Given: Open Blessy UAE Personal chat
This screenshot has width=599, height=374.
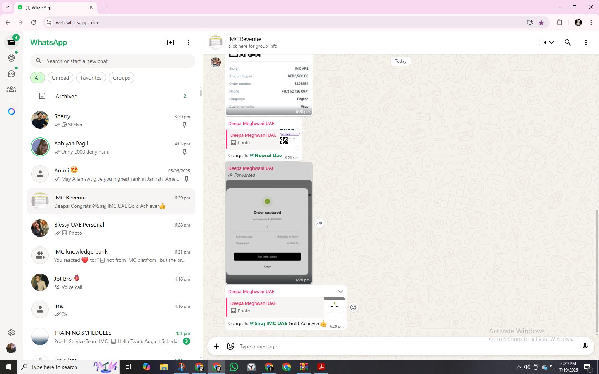Looking at the screenshot, I should (x=111, y=228).
